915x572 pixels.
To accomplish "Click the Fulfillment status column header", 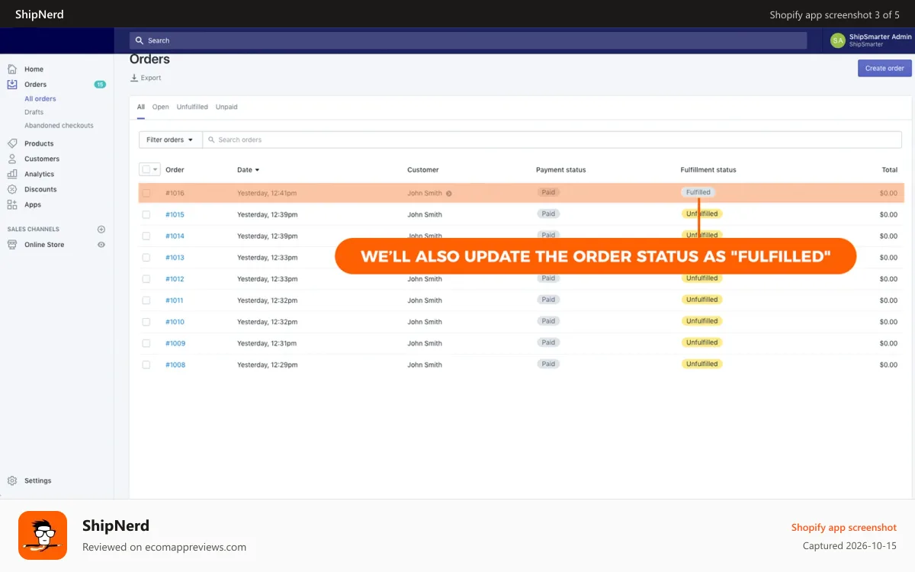I will point(708,170).
